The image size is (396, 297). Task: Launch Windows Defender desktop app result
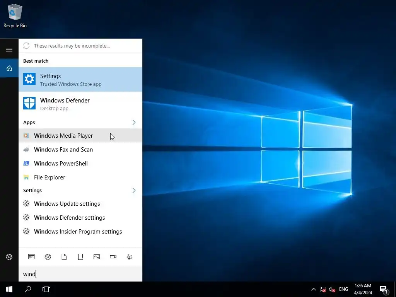80,104
